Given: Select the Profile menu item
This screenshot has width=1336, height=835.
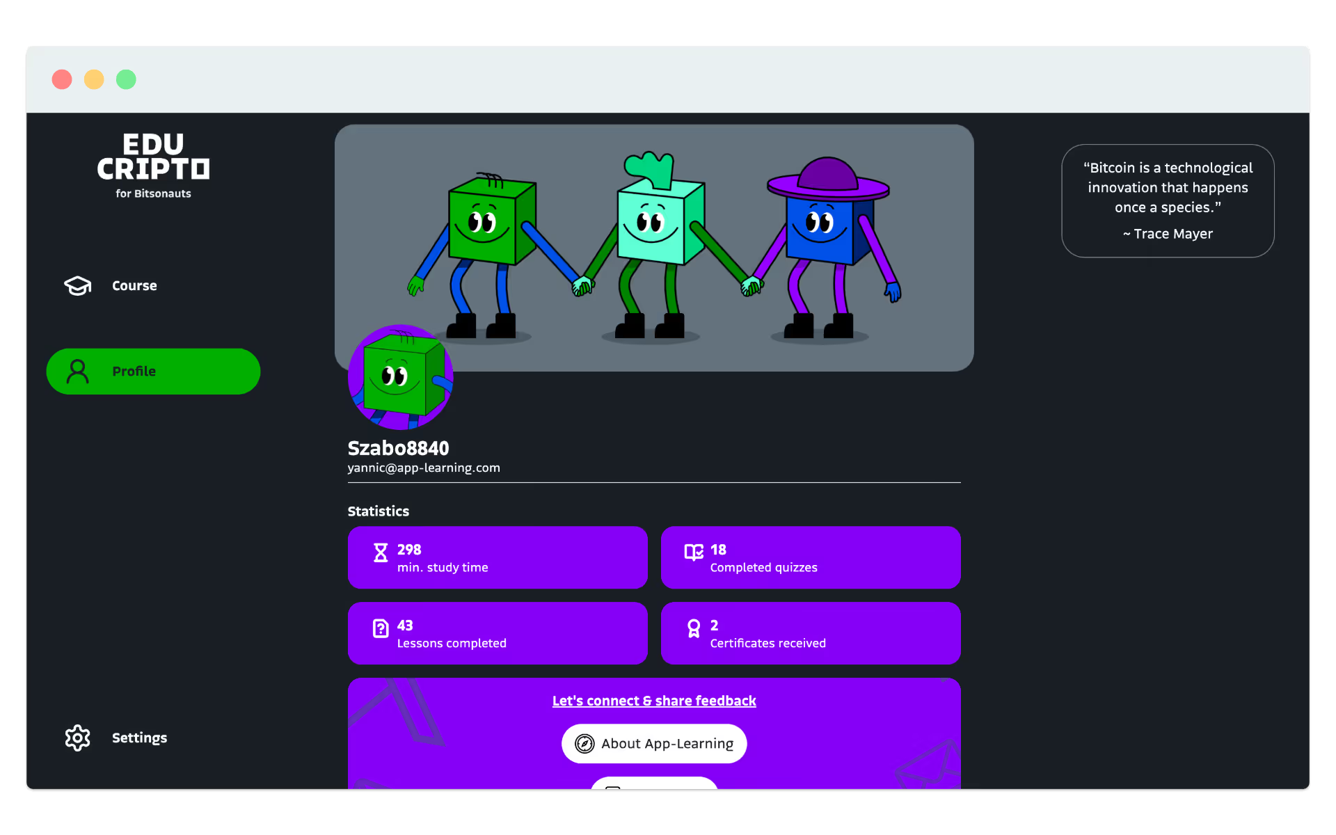Looking at the screenshot, I should 153,372.
